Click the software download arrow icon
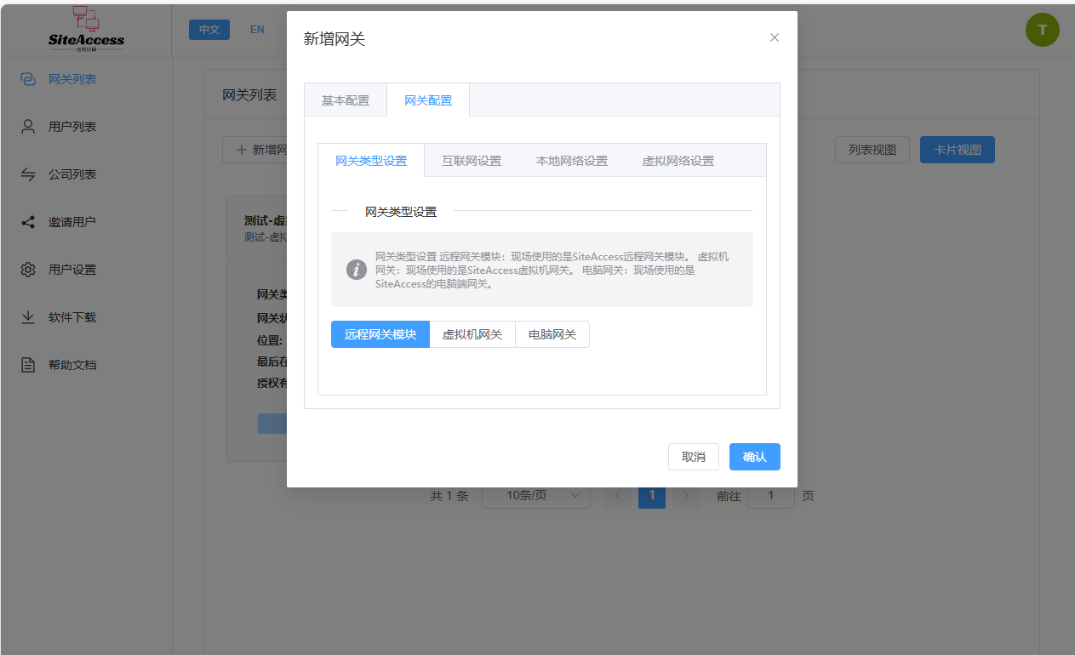 pyautogui.click(x=28, y=317)
